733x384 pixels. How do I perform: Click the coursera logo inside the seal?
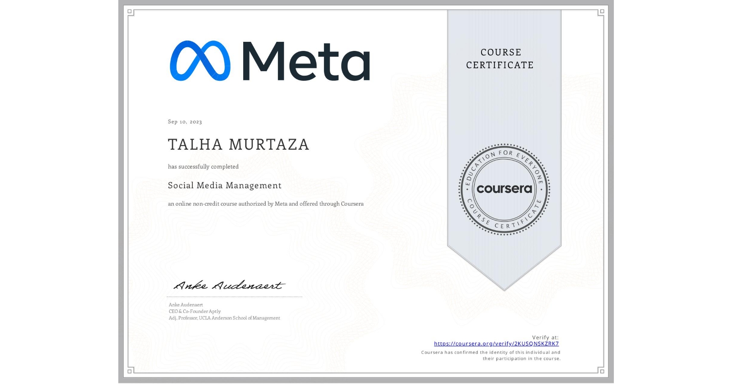[504, 189]
